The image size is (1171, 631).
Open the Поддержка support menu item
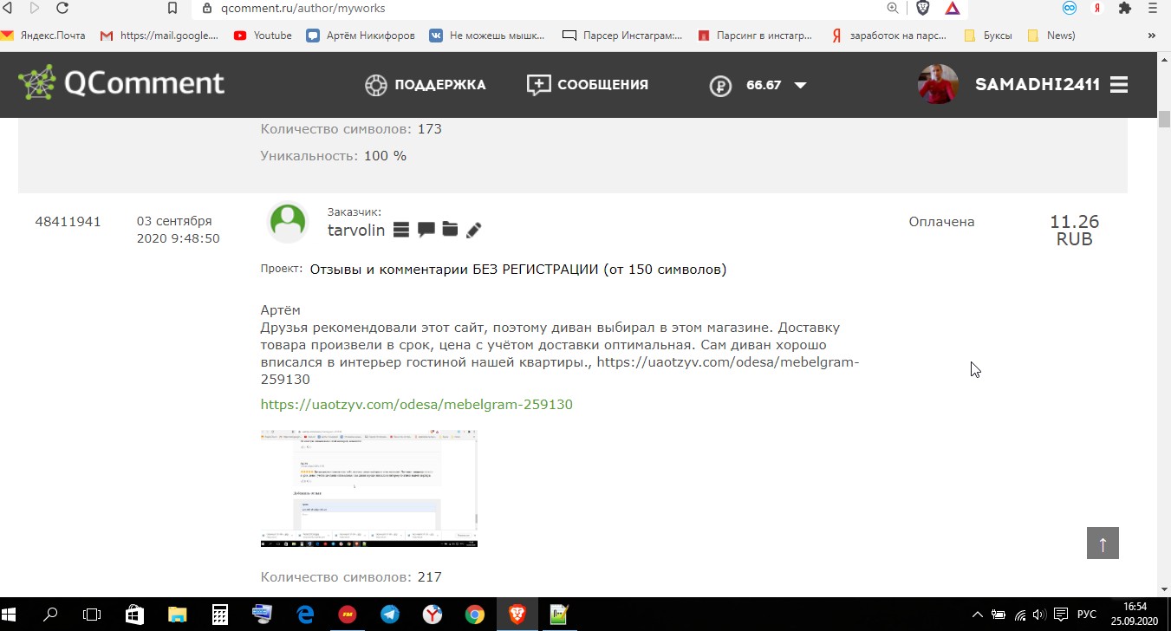point(425,85)
